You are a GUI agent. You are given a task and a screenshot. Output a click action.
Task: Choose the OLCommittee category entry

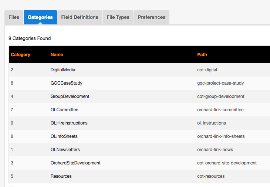[x=64, y=110]
